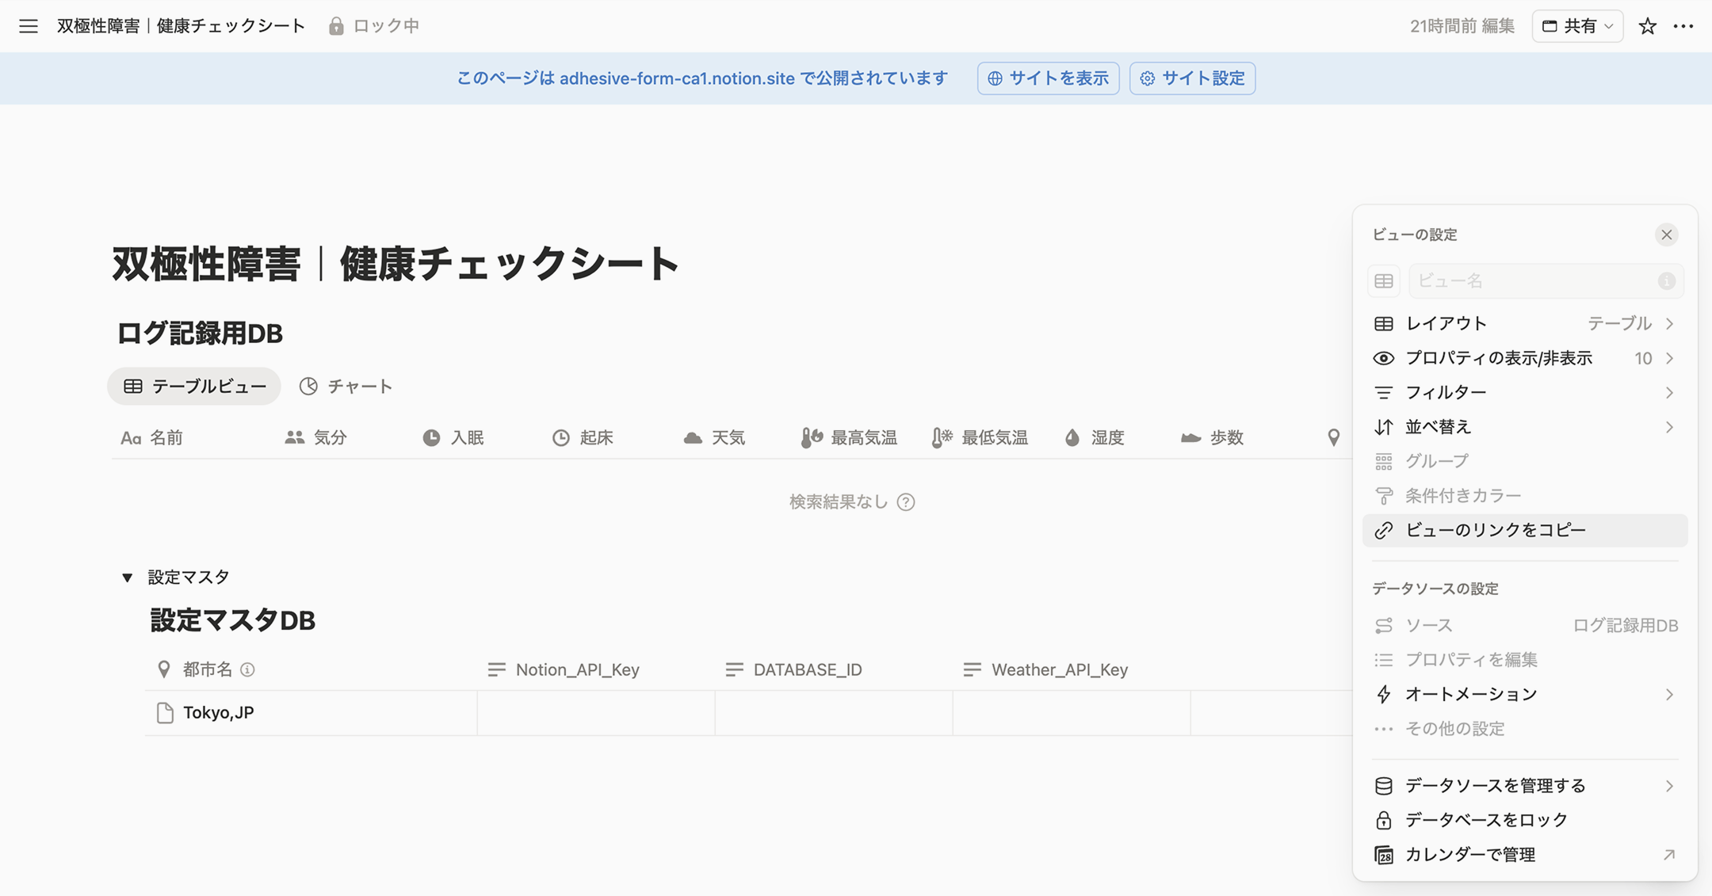Viewport: 1712px width, 896px height.
Task: Click データベースをロック option
Action: pos(1485,820)
